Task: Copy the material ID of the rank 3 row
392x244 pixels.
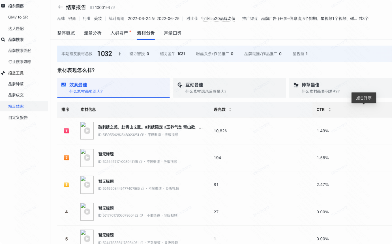Action: coord(143,188)
